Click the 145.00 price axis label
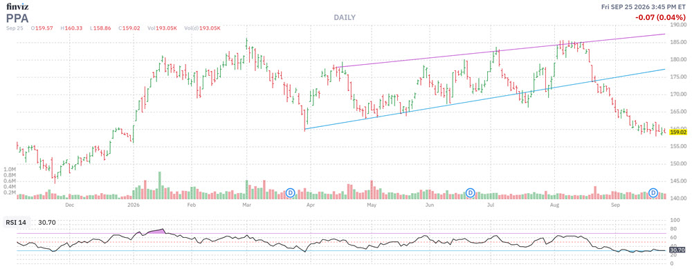 tap(678, 181)
